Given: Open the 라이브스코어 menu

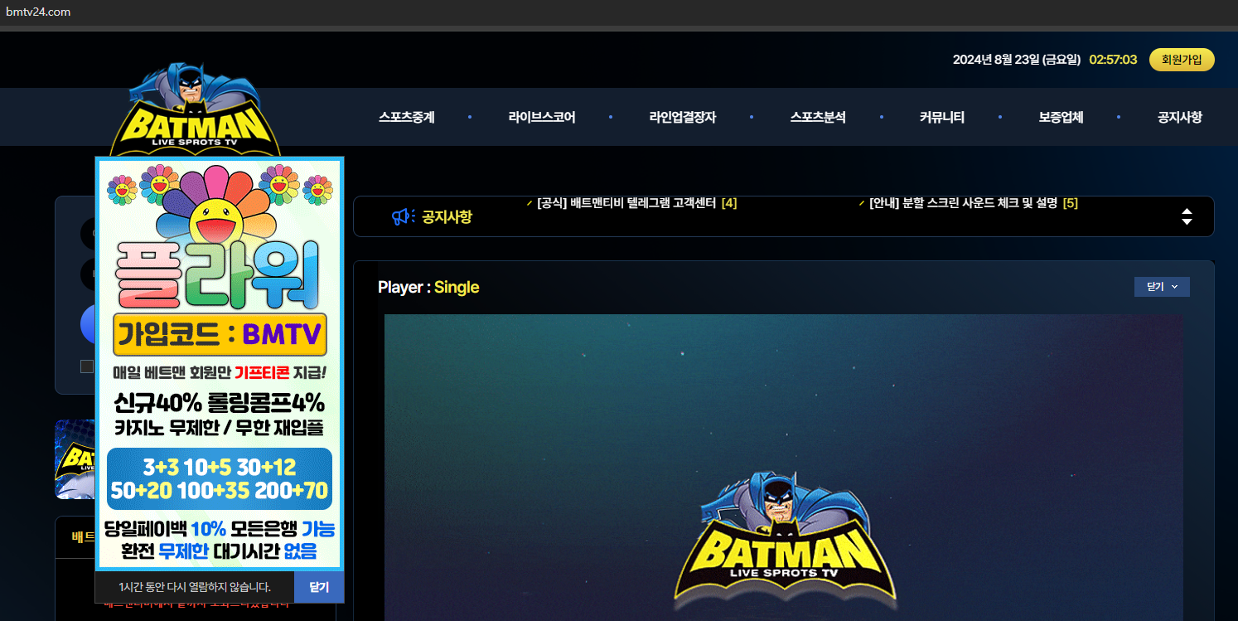Looking at the screenshot, I should [542, 118].
